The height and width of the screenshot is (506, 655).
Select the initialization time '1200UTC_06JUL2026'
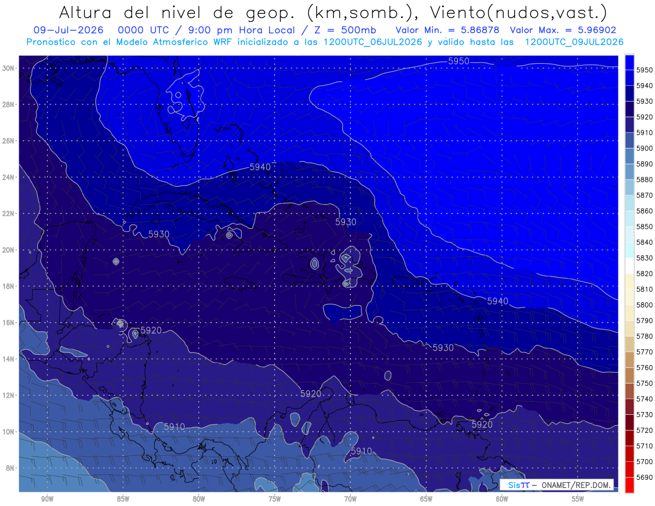[x=373, y=42]
